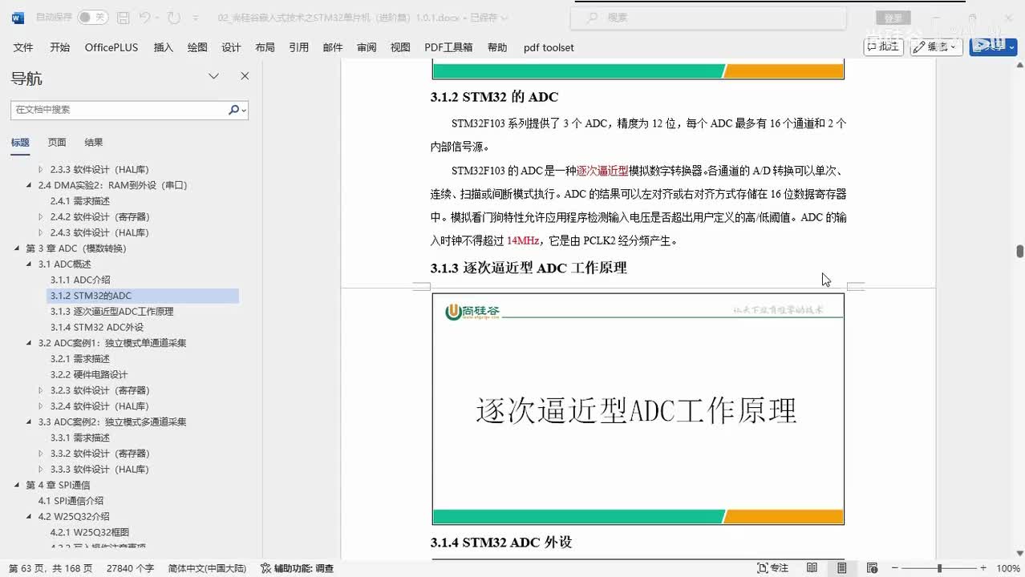Viewport: 1025px width, 577px height.
Task: Open the PDF工具箱 ribbon tab
Action: coord(448,47)
